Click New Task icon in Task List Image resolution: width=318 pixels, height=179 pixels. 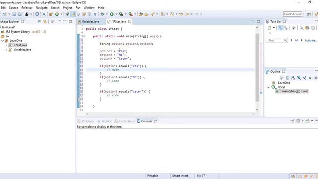[269, 28]
